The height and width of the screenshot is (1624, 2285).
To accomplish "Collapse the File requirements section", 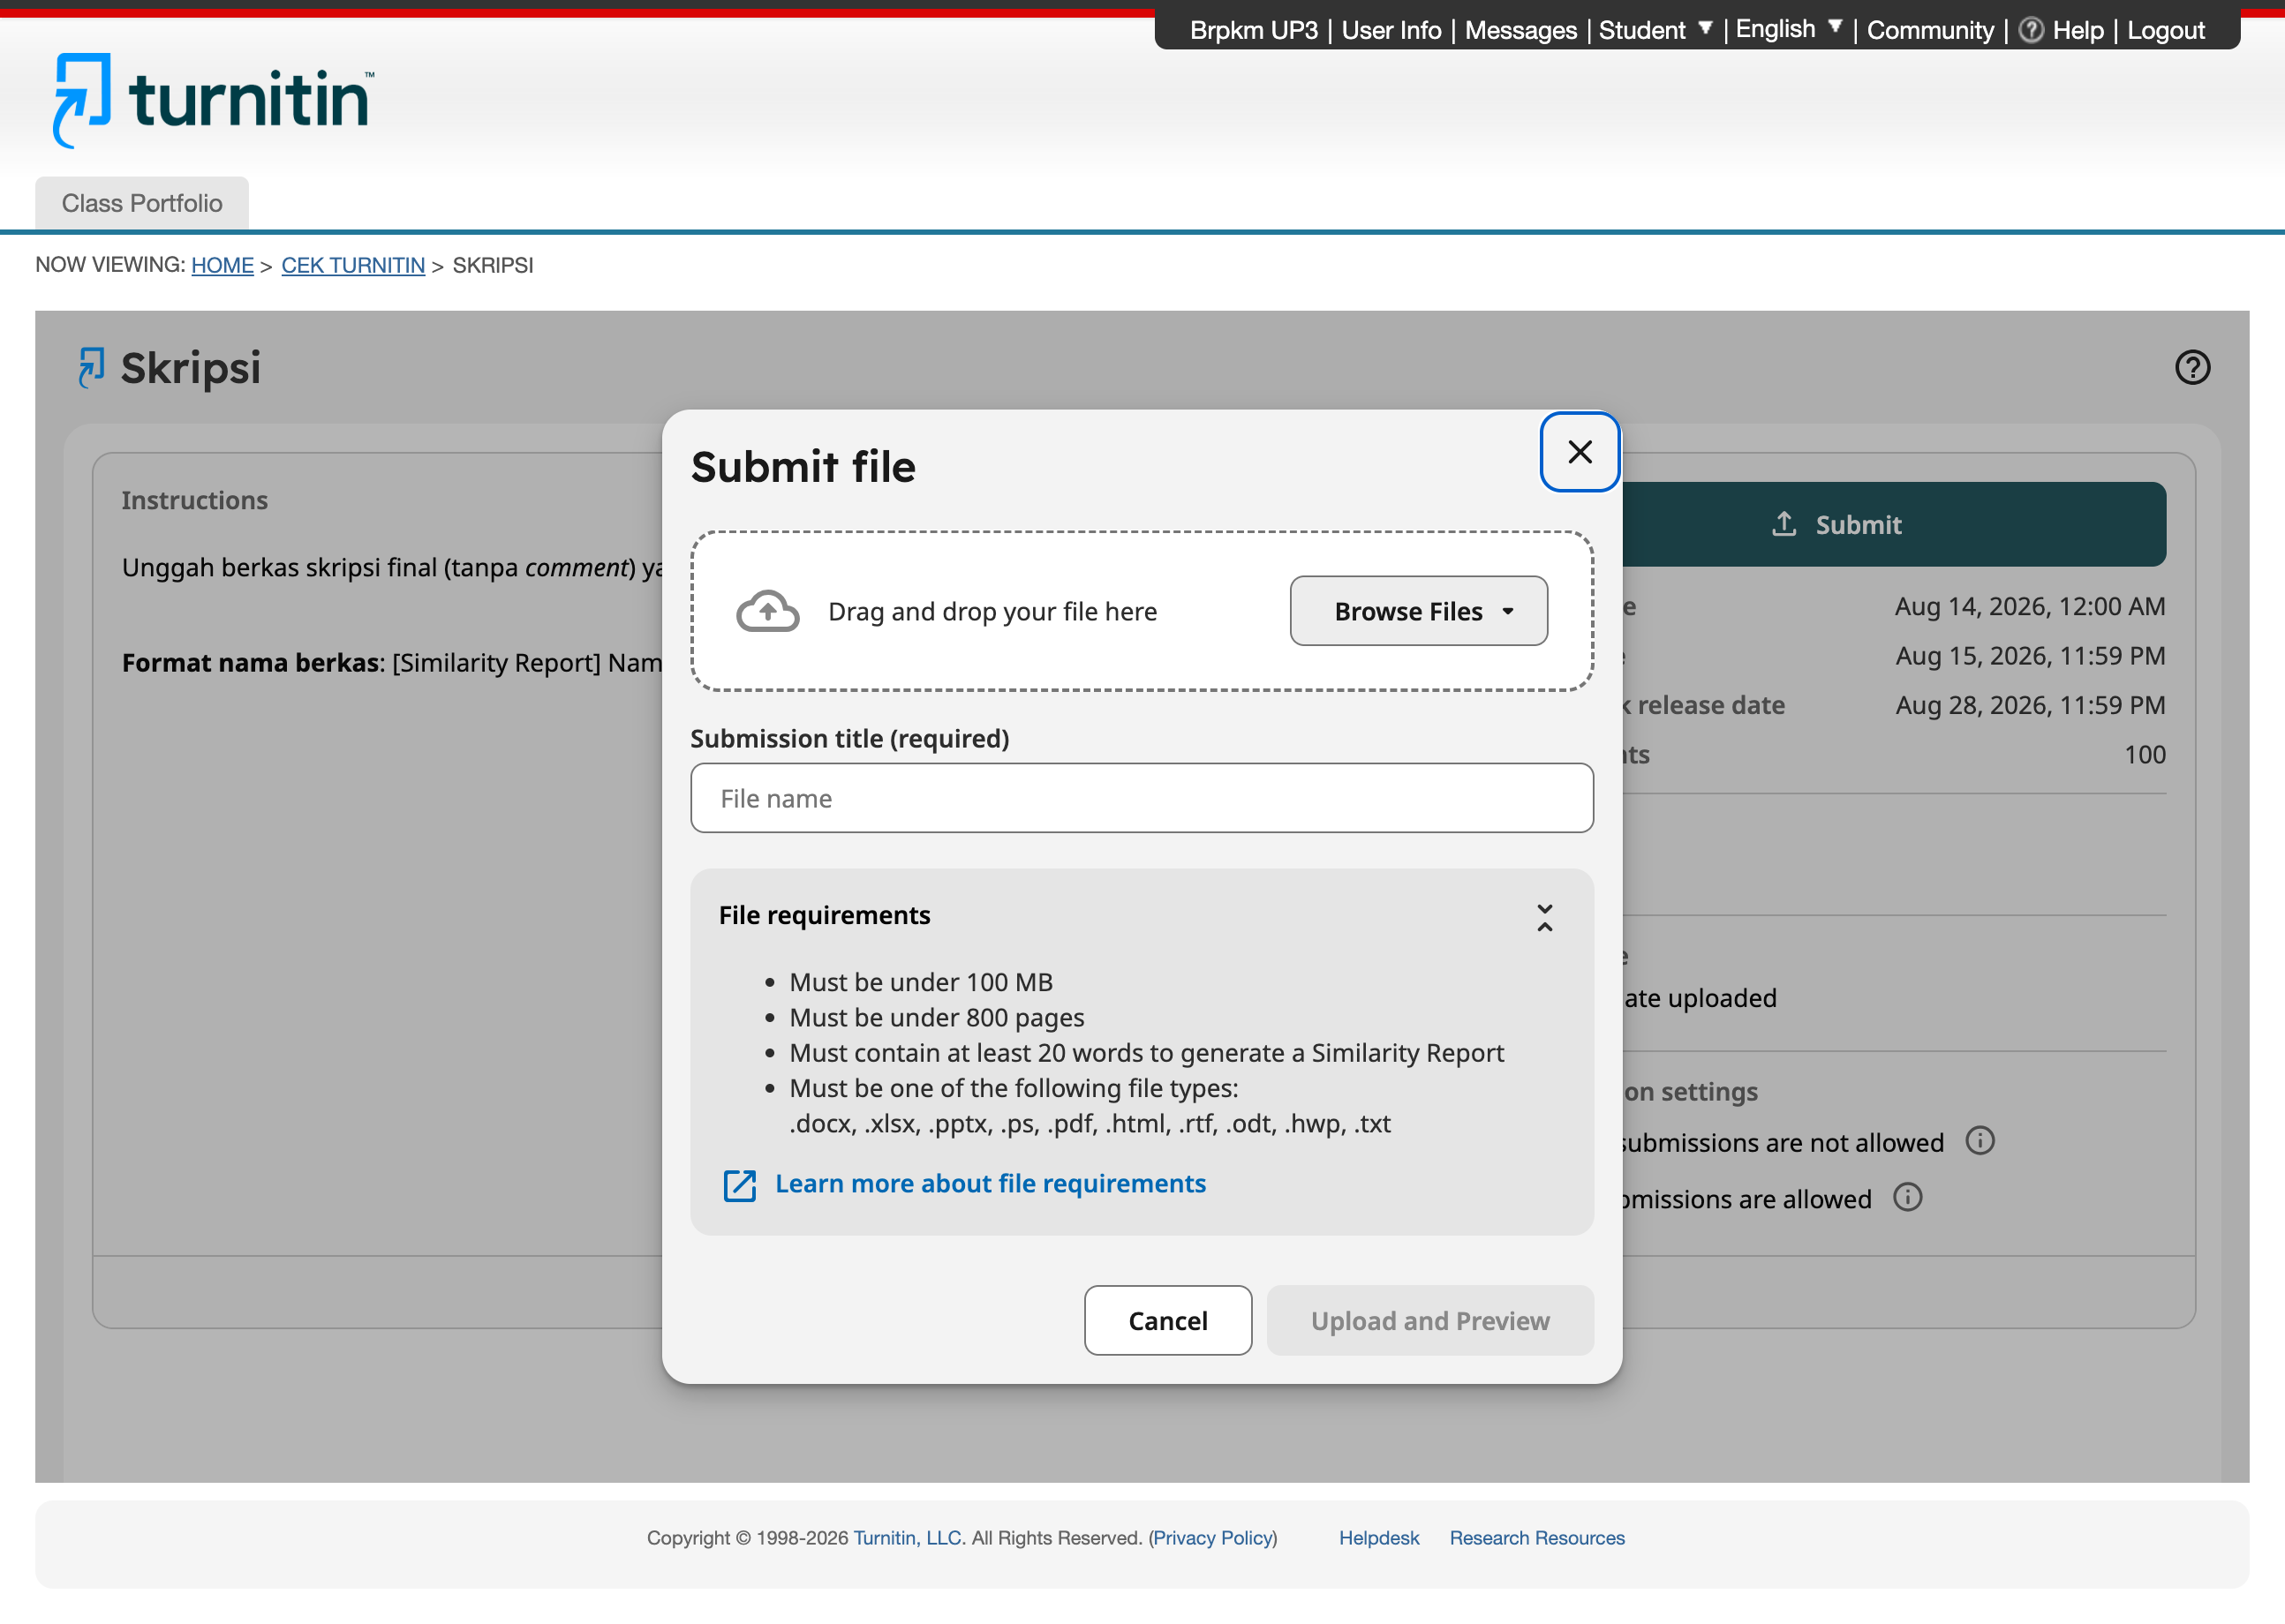I will (x=1543, y=917).
